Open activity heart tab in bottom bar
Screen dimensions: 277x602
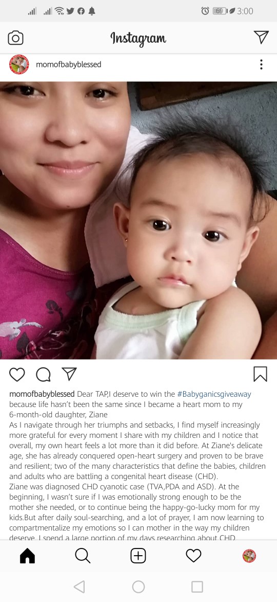tap(193, 556)
